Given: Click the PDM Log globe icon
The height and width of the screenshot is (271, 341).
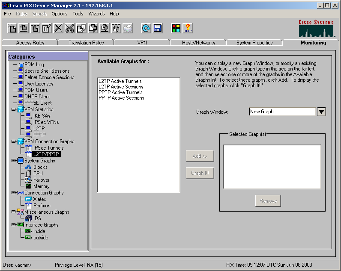Looking at the screenshot, I should [21, 65].
